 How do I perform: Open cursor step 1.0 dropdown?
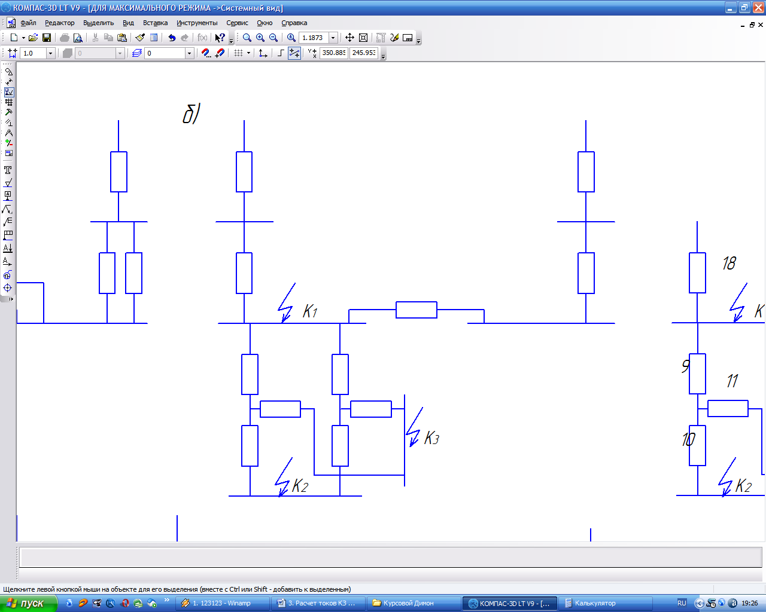point(50,53)
